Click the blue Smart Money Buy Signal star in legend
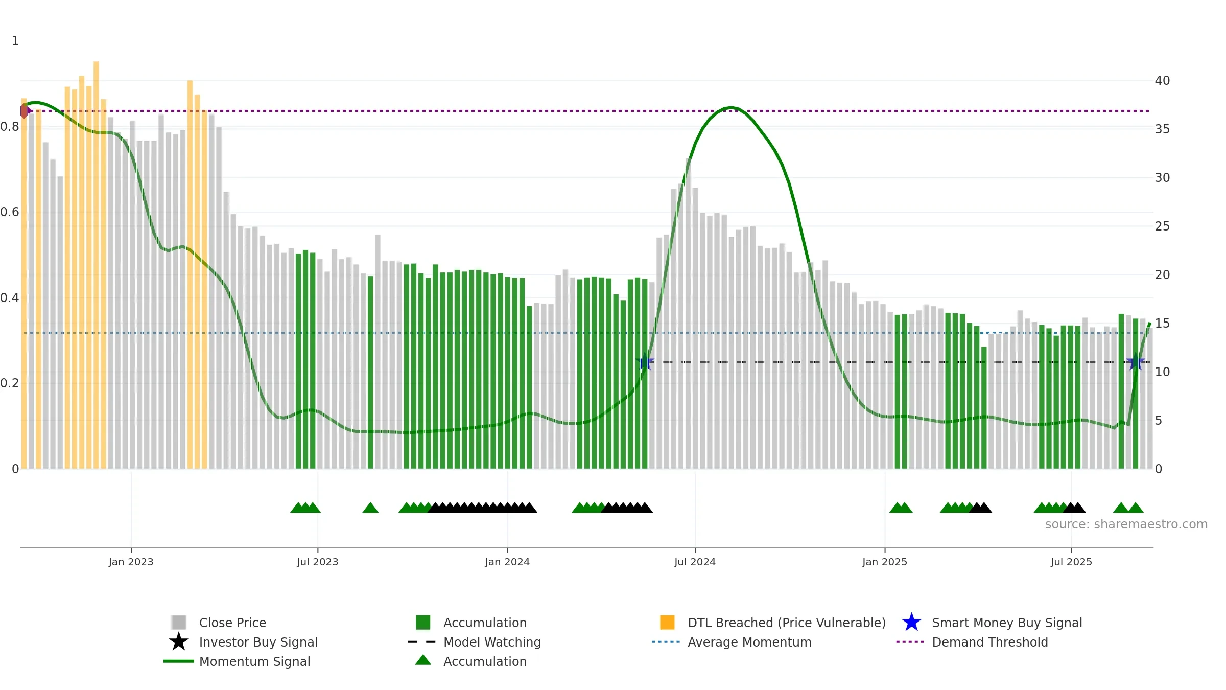Screen dimensions: 1226x690 tap(911, 623)
